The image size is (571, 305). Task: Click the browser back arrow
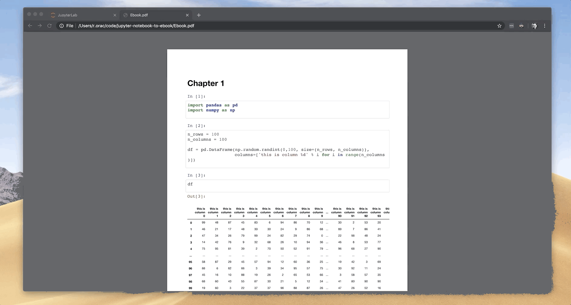point(30,26)
